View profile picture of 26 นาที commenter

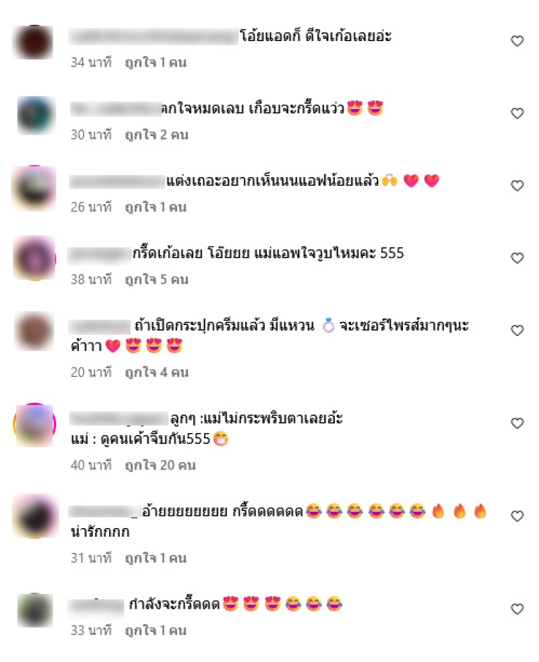pyautogui.click(x=34, y=187)
